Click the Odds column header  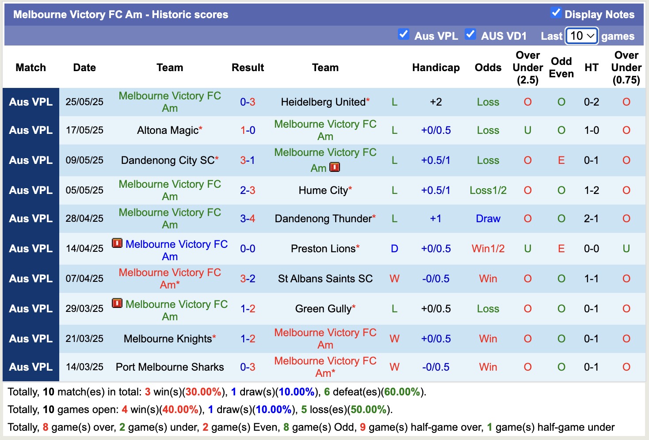click(x=488, y=68)
